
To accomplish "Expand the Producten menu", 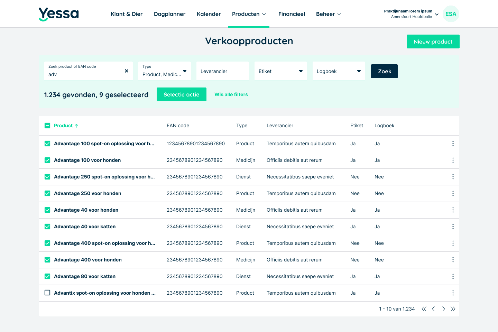I will [249, 14].
